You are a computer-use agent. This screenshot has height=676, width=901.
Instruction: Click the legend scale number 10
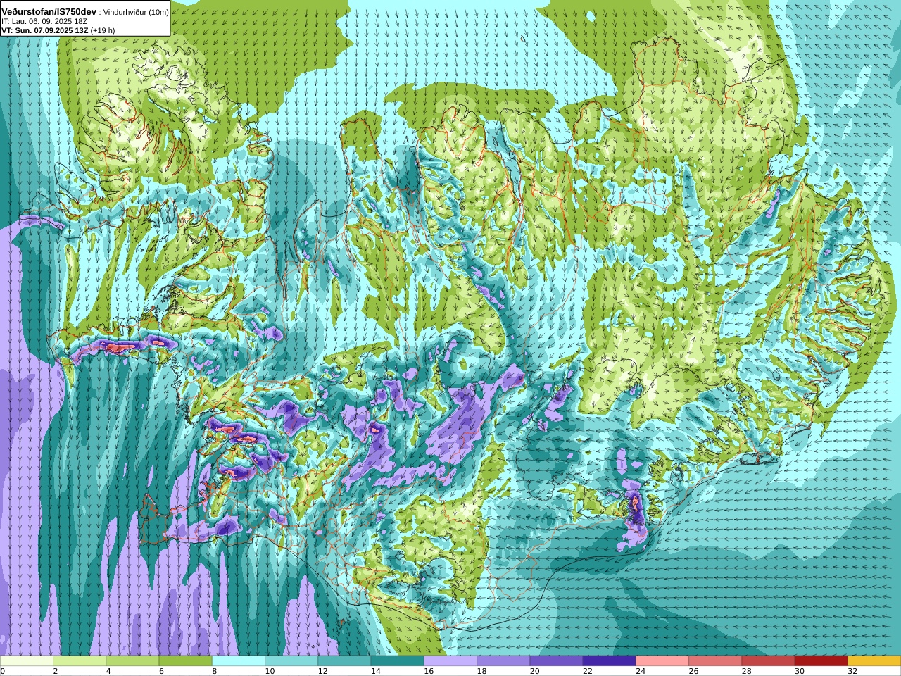coord(270,671)
